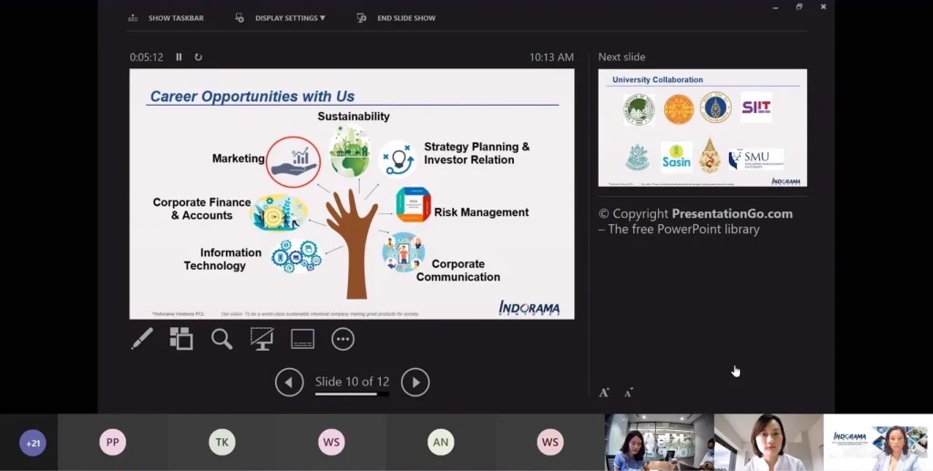Advance to the next slide arrow
933x471 pixels.
415,383
